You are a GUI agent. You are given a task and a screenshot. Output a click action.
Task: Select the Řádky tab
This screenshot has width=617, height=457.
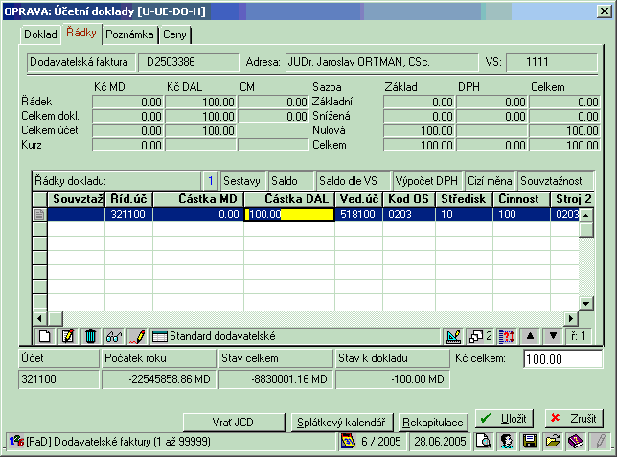(x=81, y=33)
